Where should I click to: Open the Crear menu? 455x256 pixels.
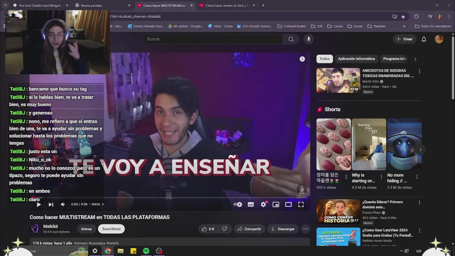pos(405,39)
